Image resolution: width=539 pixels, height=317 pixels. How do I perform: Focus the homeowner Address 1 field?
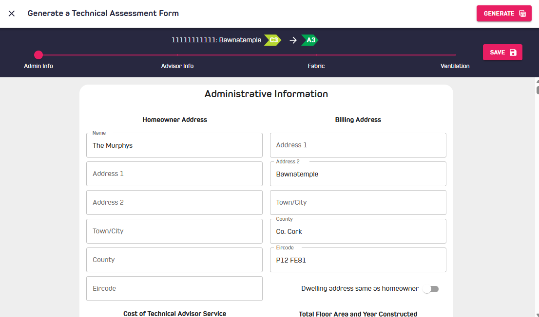[x=174, y=174]
